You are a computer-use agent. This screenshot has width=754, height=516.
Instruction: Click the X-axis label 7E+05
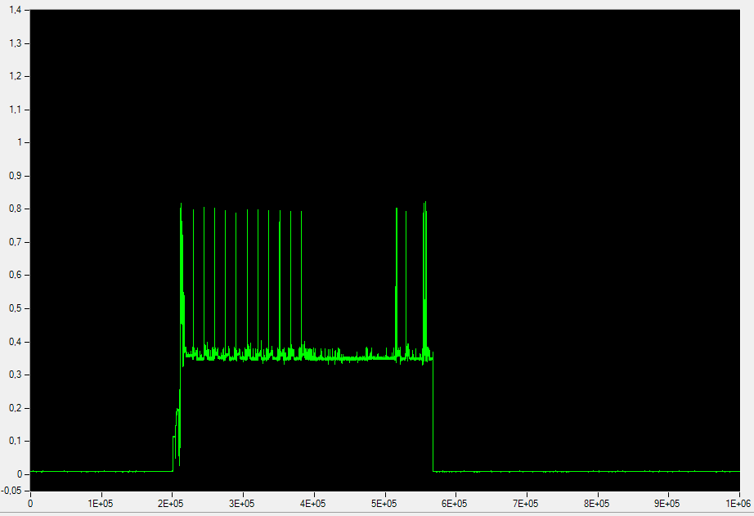pos(526,504)
